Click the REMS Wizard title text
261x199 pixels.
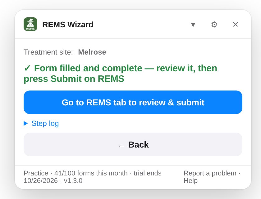[68, 24]
